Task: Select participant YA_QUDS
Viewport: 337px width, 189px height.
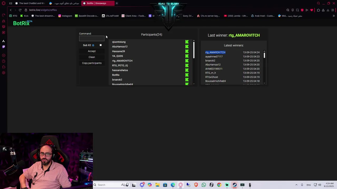Action: pos(117,56)
